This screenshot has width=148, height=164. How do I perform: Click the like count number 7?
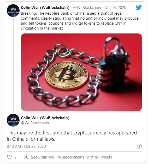click(16, 157)
